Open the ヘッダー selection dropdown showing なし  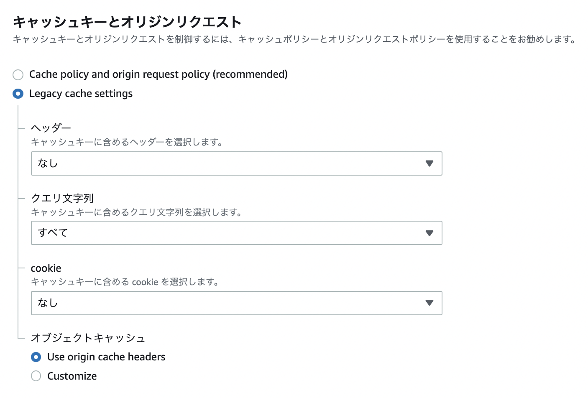(236, 163)
